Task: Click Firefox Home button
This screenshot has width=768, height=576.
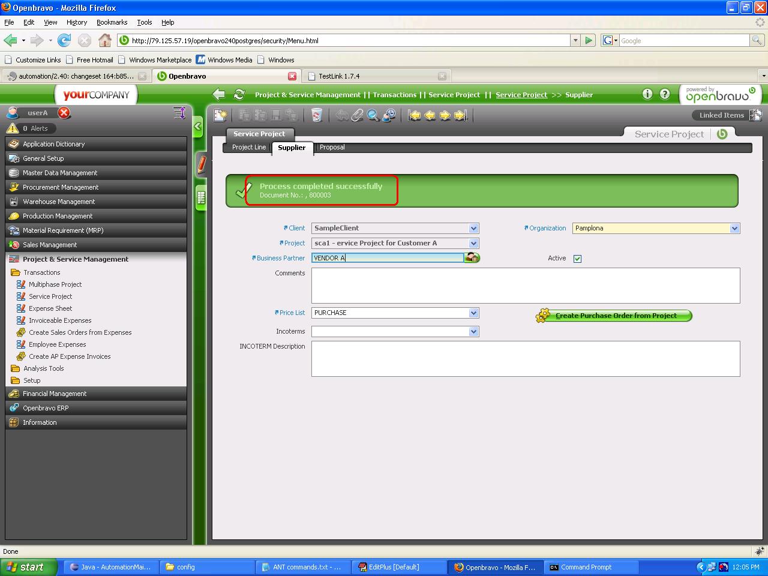Action: point(104,40)
